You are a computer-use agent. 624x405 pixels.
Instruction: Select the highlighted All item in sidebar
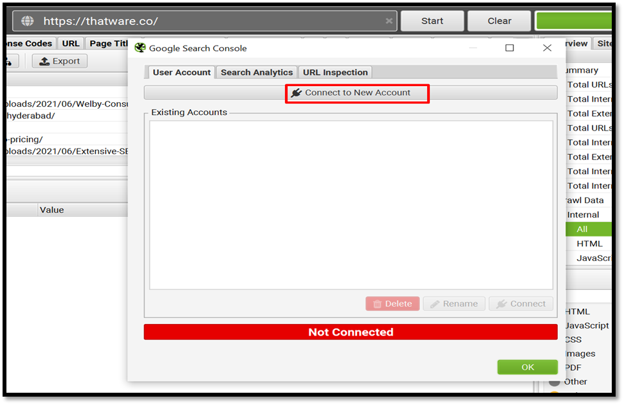(x=589, y=229)
